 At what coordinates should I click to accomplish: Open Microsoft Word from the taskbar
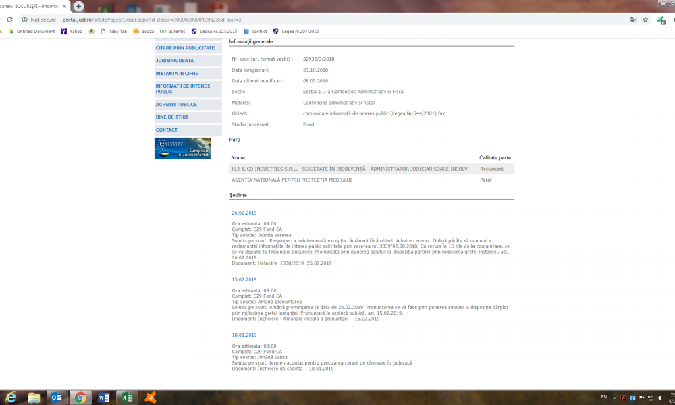click(104, 398)
